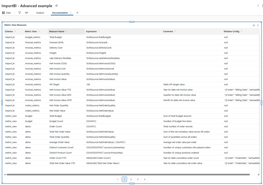Select the Average Order Value cell
This screenshot has height=185, width=263.
click(x=59, y=142)
